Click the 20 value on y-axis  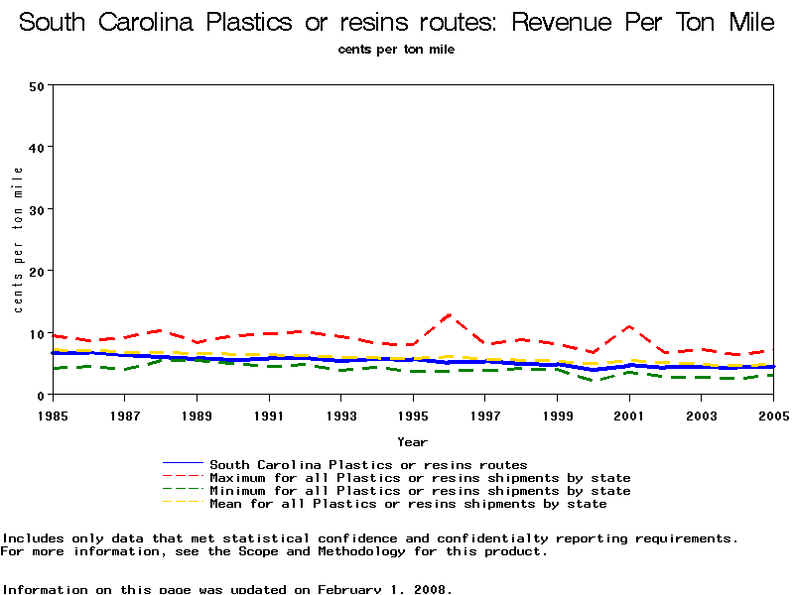37,272
